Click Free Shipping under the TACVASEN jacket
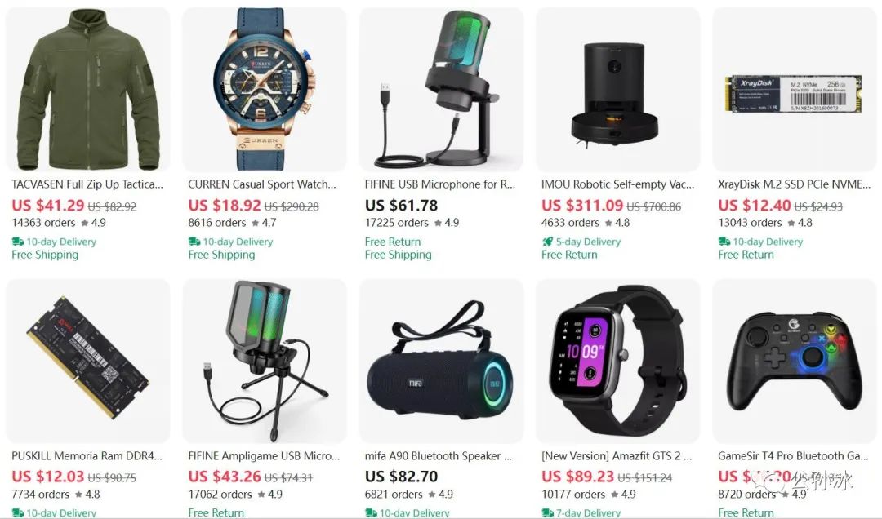The image size is (882, 519). coord(45,255)
